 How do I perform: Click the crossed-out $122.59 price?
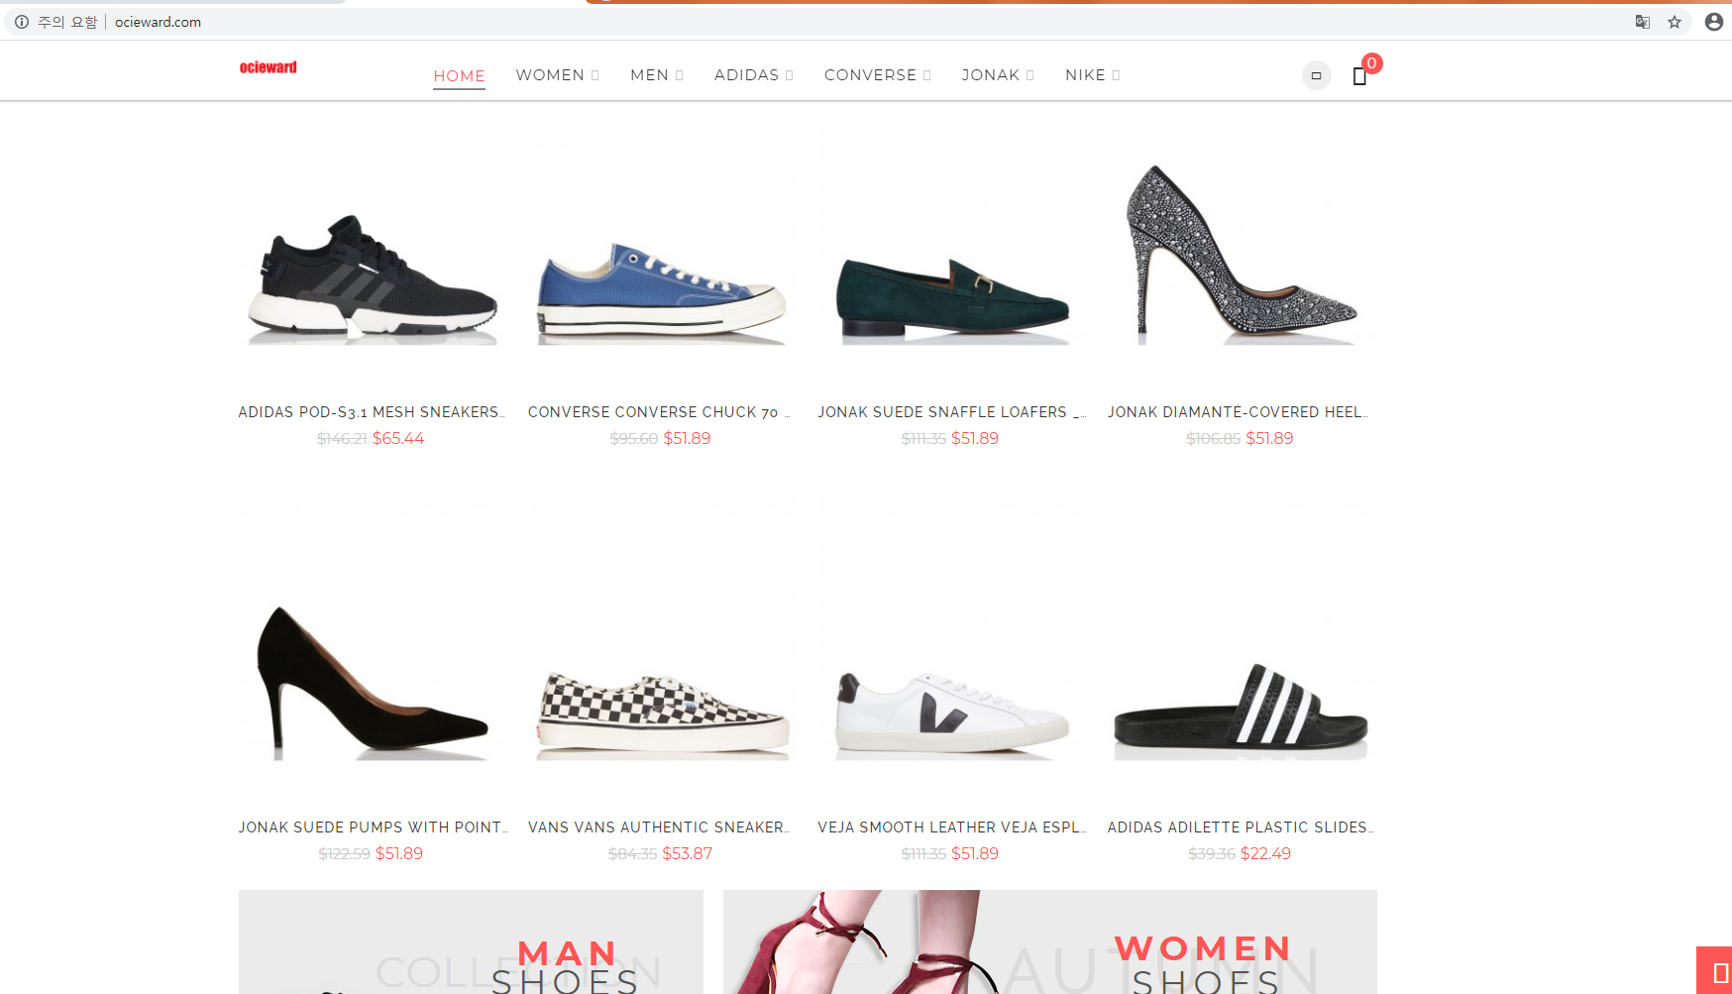coord(344,853)
